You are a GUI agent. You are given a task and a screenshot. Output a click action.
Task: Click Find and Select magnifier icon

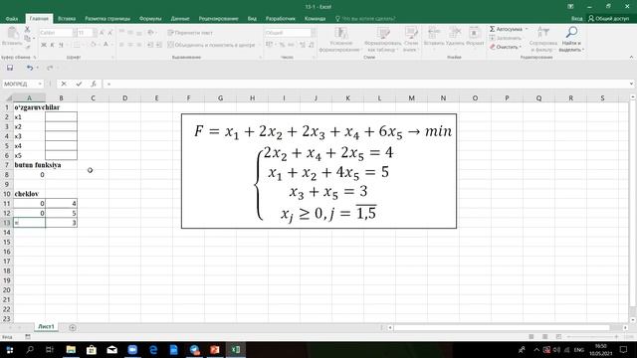pyautogui.click(x=571, y=33)
